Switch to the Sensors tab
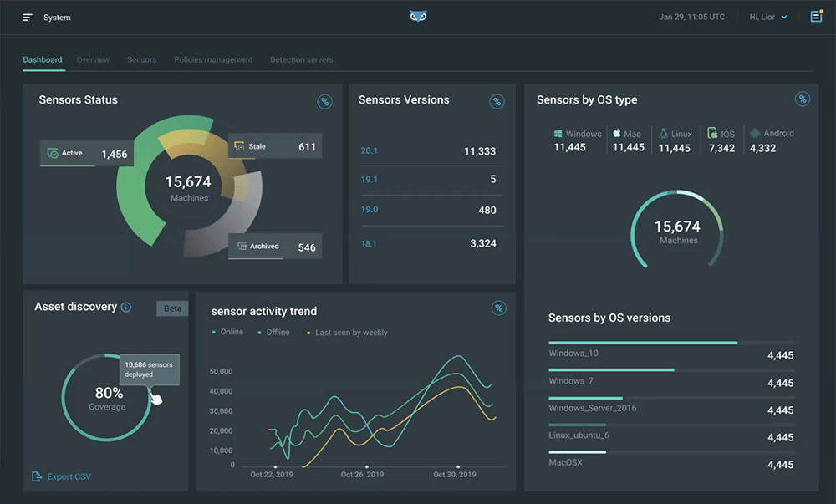This screenshot has width=836, height=504. [x=142, y=59]
